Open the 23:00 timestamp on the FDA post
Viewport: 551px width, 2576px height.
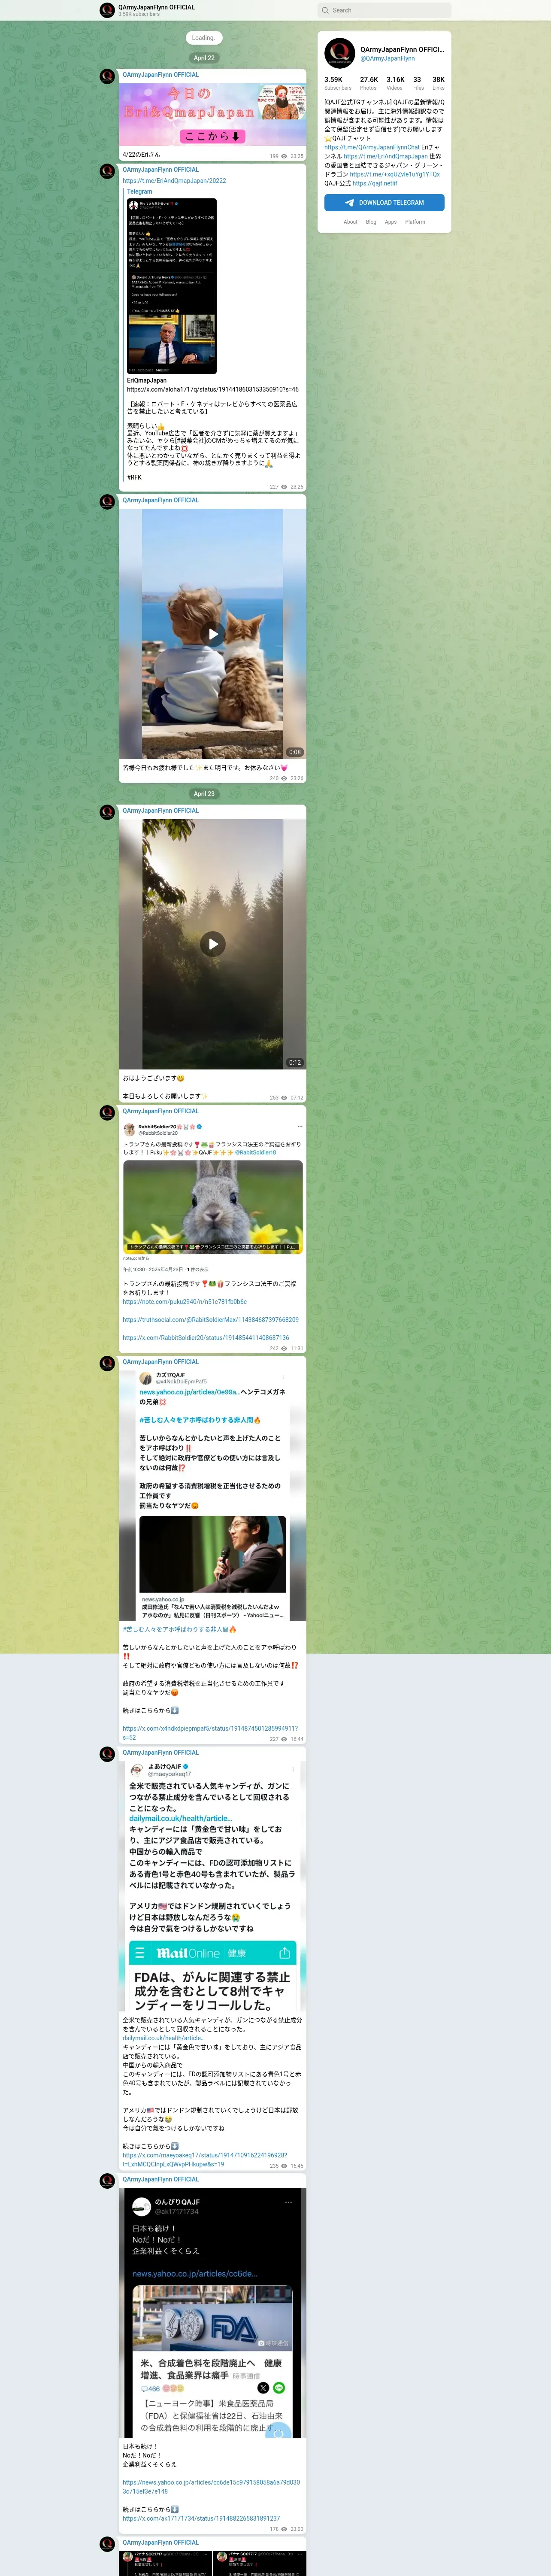297,2529
